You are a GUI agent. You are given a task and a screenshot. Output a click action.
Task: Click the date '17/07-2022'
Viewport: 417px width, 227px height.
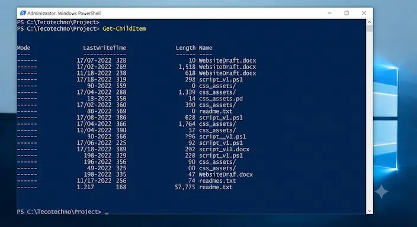click(x=94, y=60)
